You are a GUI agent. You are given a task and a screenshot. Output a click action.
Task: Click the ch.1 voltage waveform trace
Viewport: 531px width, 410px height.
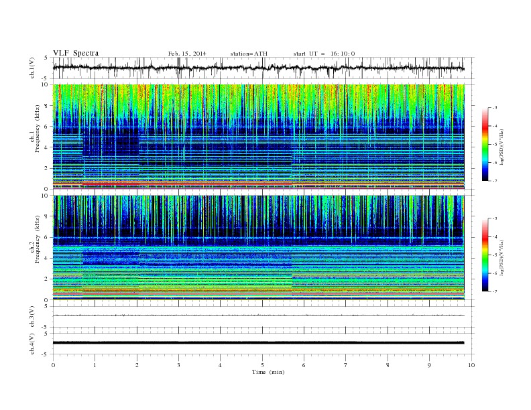pos(258,68)
